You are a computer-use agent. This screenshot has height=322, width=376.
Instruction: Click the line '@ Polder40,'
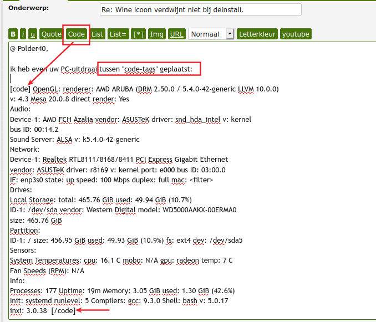pos(29,49)
